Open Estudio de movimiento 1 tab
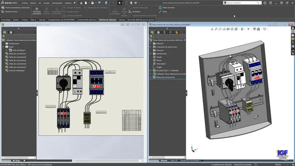The image size is (295, 166). (x=191, y=160)
